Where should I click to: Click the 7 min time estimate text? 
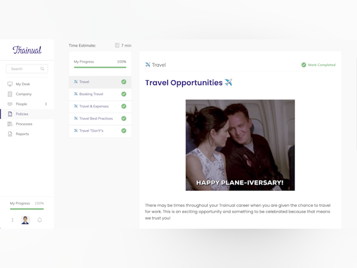(126, 46)
